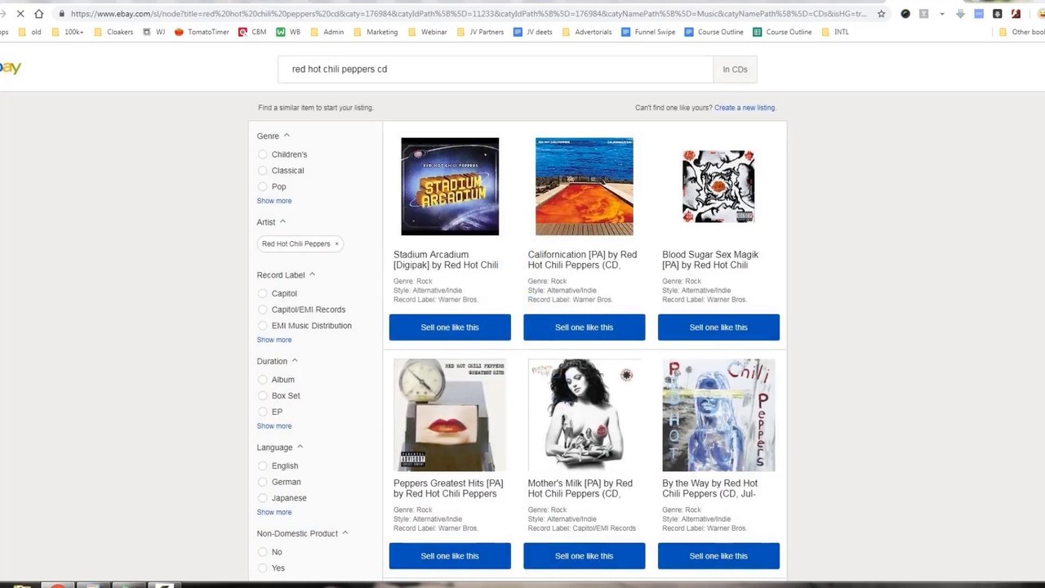Open the 'old' bookmark folder
Screen dimensions: 1045x588
(29, 32)
